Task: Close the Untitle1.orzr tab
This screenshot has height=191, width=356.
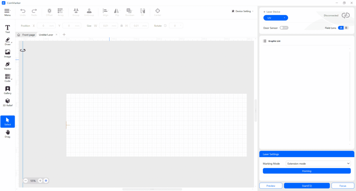Action: tap(57, 35)
